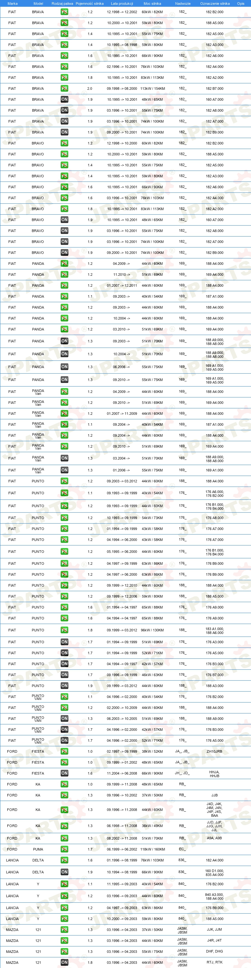Click petrol icon in PUNTO 1.8 96kW/130KM row

[65, 630]
